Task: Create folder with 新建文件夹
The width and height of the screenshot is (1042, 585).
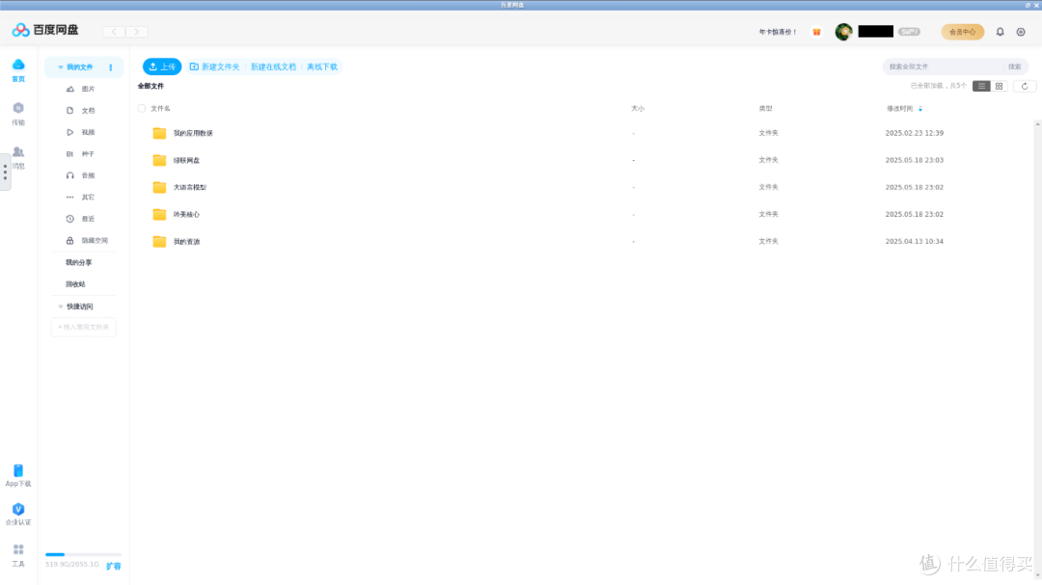Action: pyautogui.click(x=214, y=67)
